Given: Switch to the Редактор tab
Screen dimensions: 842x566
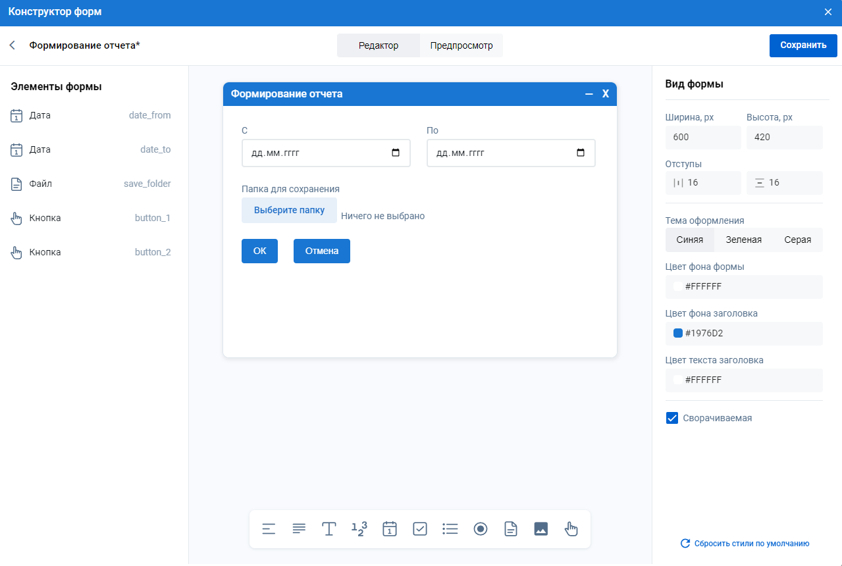Looking at the screenshot, I should click(x=379, y=45).
